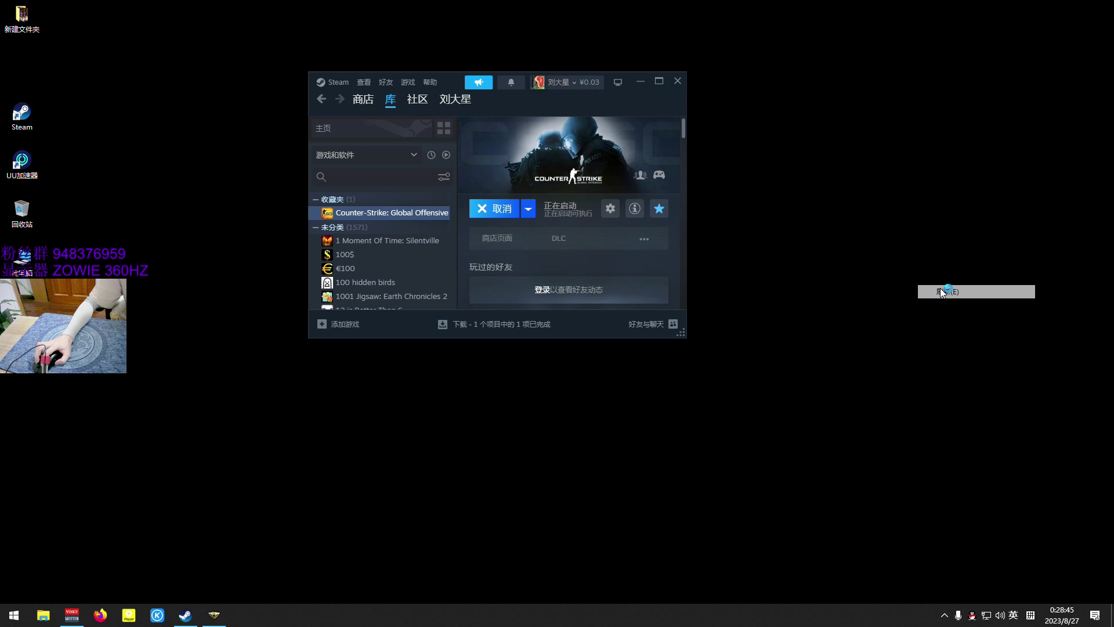Open the 下载 status in the bottom bar
The width and height of the screenshot is (1114, 627).
coord(494,324)
